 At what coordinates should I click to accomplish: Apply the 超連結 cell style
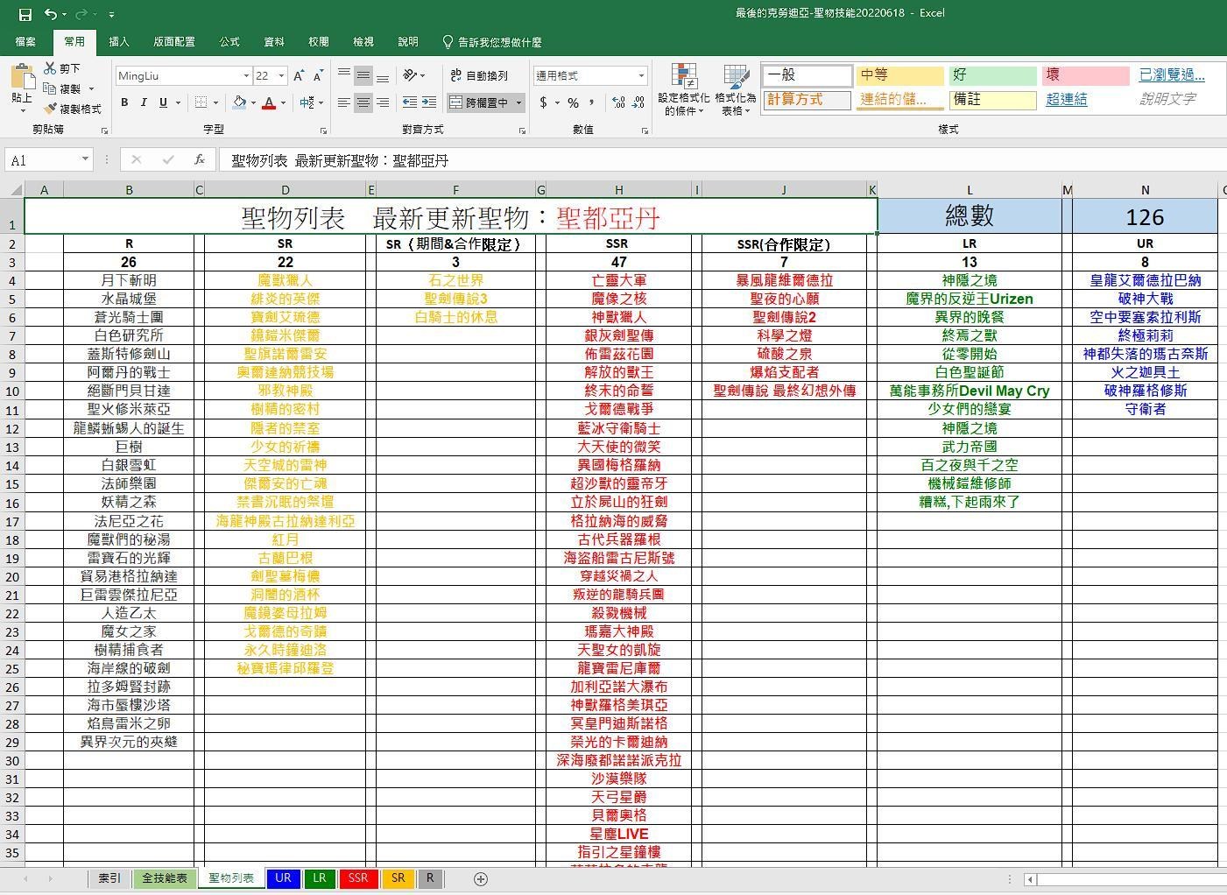(x=1066, y=99)
